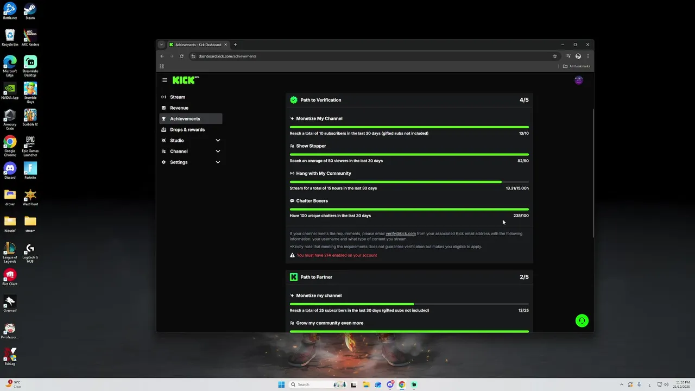
Task: Open the All Bookmarks folder
Action: 576,66
